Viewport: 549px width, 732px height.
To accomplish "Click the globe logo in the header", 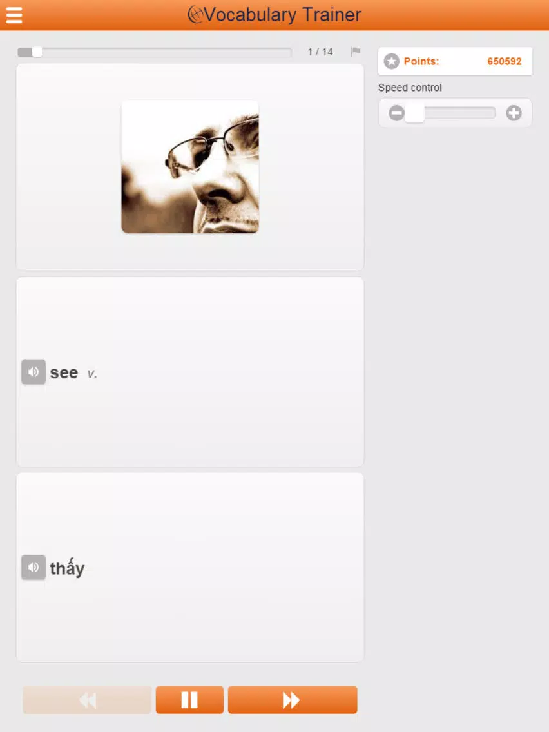I will pyautogui.click(x=196, y=14).
